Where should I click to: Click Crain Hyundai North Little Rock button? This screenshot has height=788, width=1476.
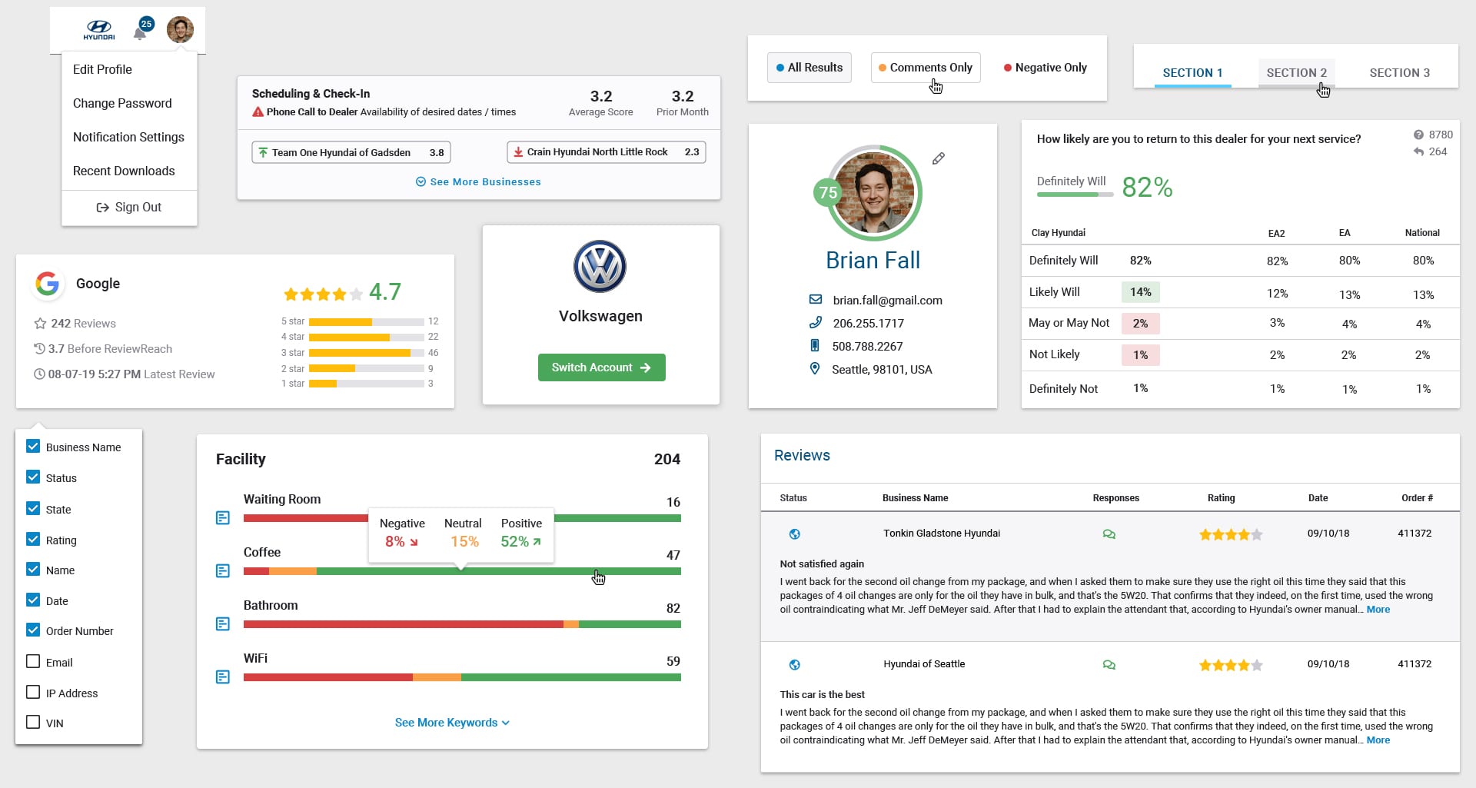pyautogui.click(x=606, y=152)
